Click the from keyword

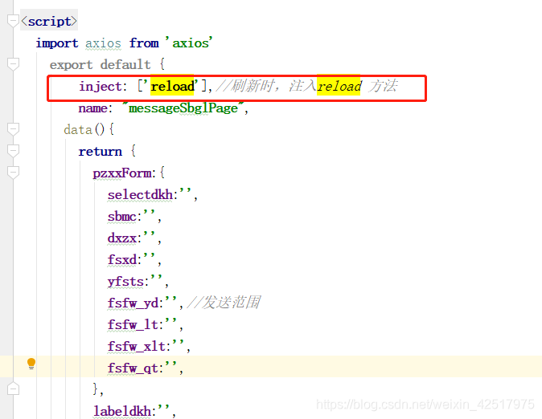(x=144, y=43)
